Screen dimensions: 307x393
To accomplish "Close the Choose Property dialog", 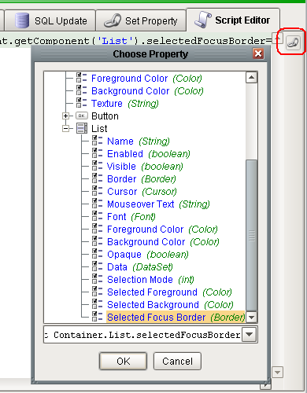I will pos(258,53).
